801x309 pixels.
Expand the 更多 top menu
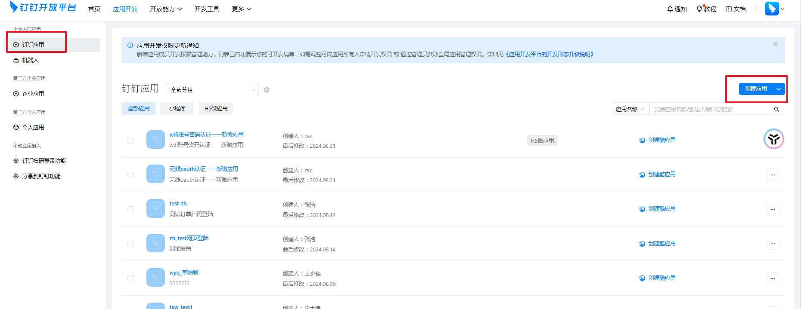point(241,9)
